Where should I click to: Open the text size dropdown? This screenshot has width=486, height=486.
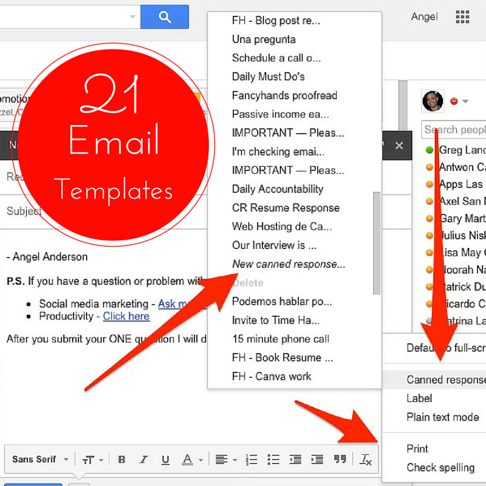92,460
